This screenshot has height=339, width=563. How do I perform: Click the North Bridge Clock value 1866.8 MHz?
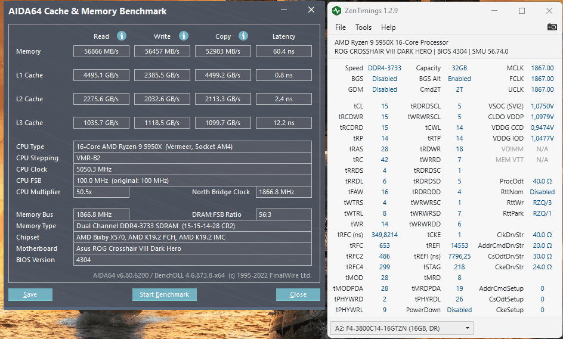[284, 192]
